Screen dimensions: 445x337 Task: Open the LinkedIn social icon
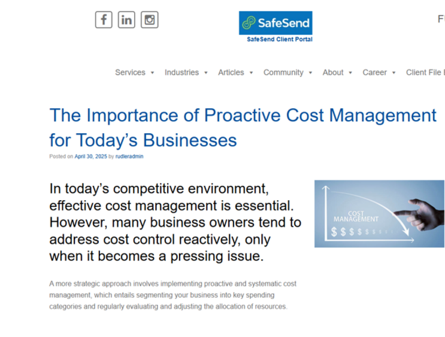(126, 20)
